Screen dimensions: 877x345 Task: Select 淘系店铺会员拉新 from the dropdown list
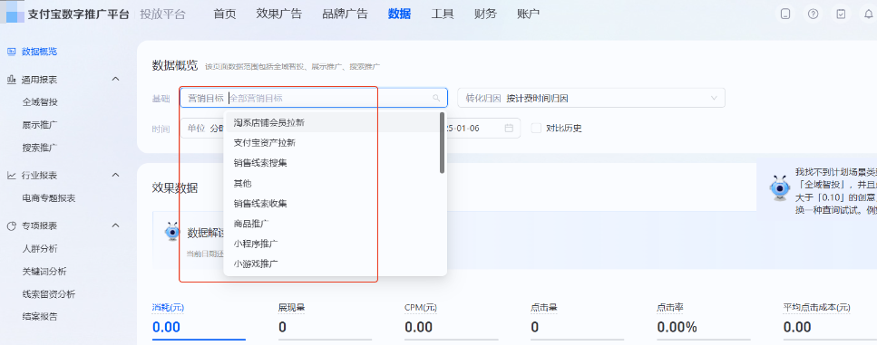pyautogui.click(x=331, y=122)
